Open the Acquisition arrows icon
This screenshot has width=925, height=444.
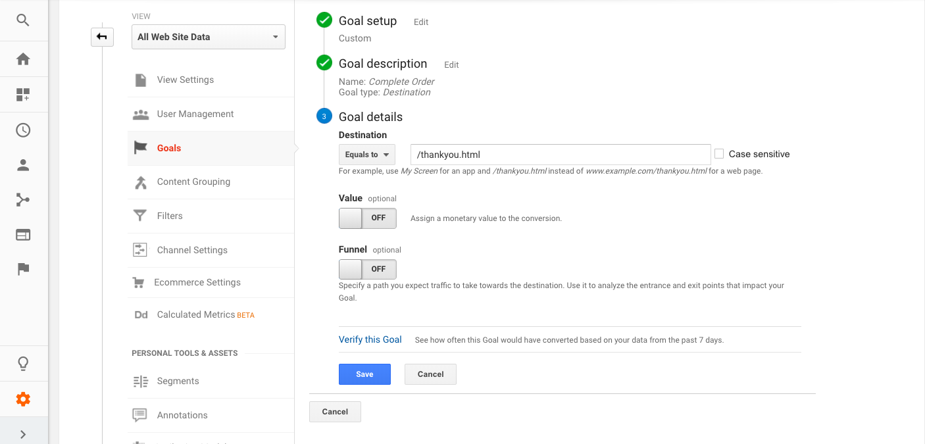23,200
